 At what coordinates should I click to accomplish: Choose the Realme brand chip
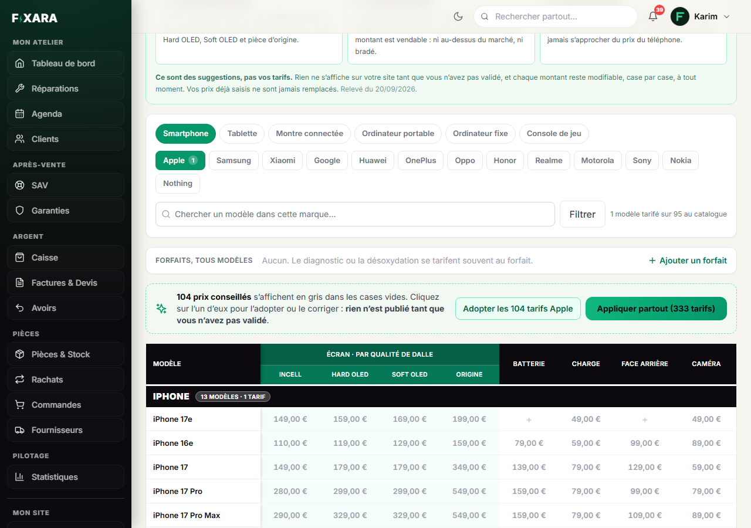(549, 160)
